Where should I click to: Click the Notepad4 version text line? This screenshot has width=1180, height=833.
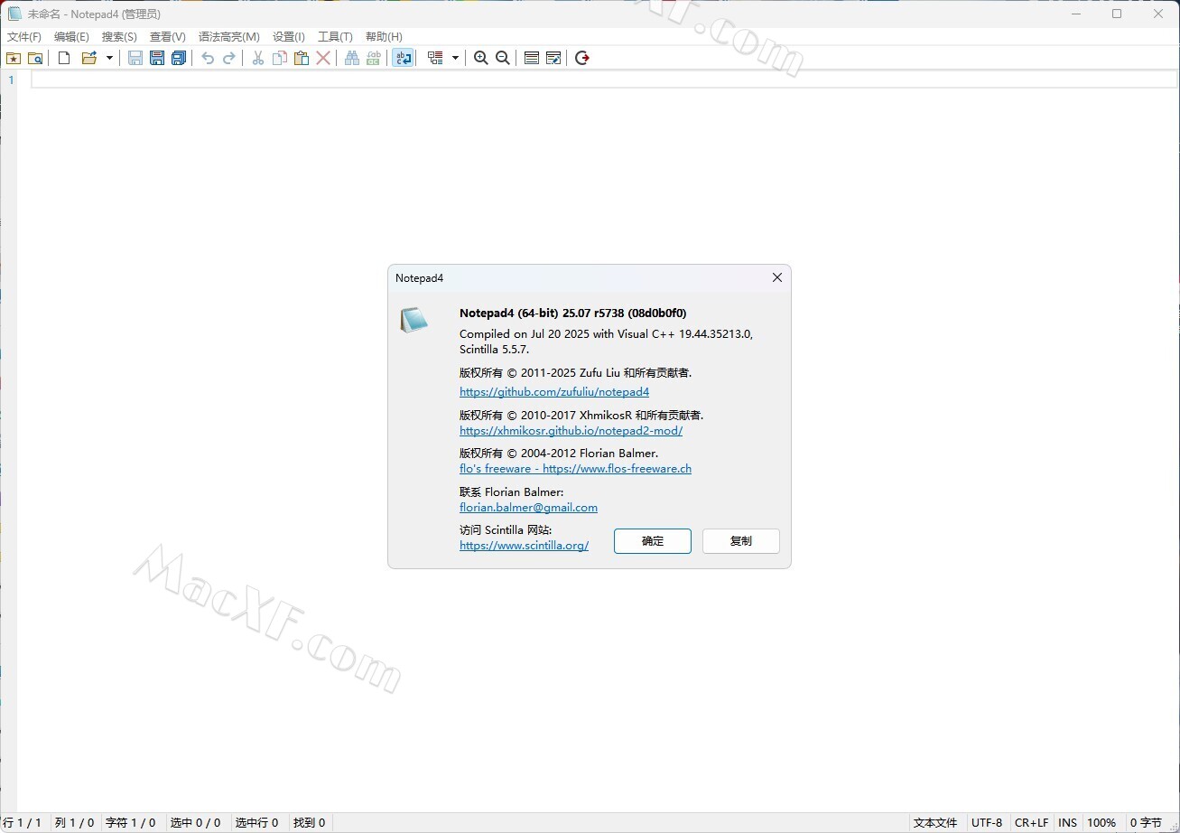coord(572,314)
